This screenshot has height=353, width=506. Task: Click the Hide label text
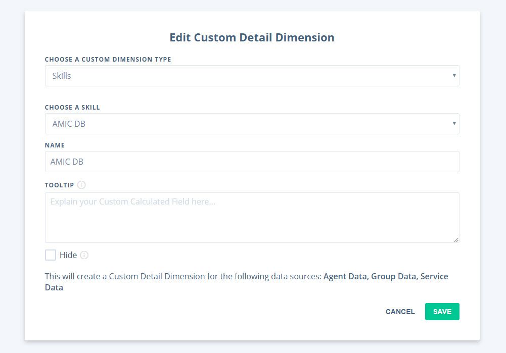coord(68,255)
